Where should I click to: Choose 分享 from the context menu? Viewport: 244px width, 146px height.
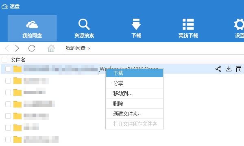[x=135, y=83]
